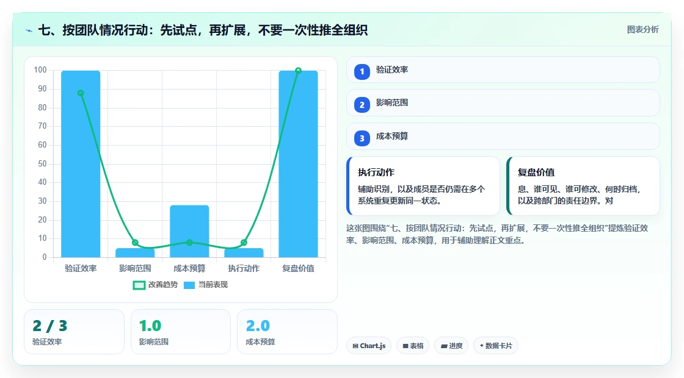Click the 2 / 3 验证效率 stat card
Image resolution: width=684 pixels, height=378 pixels.
click(74, 332)
